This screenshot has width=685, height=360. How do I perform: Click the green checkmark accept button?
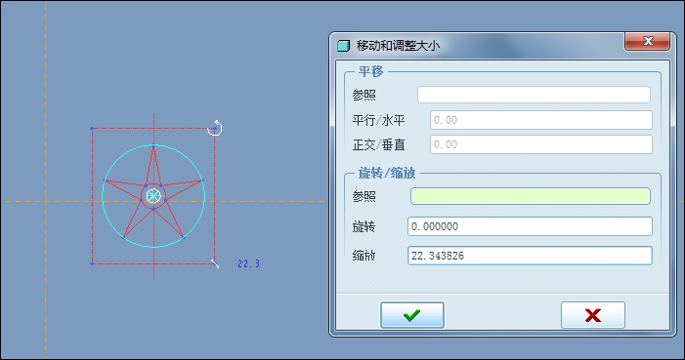[412, 315]
